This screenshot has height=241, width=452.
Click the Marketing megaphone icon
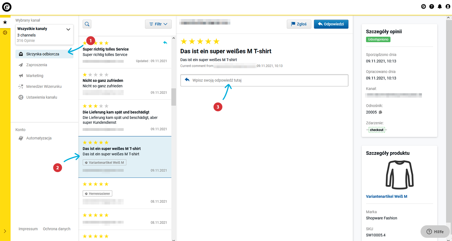click(x=21, y=76)
